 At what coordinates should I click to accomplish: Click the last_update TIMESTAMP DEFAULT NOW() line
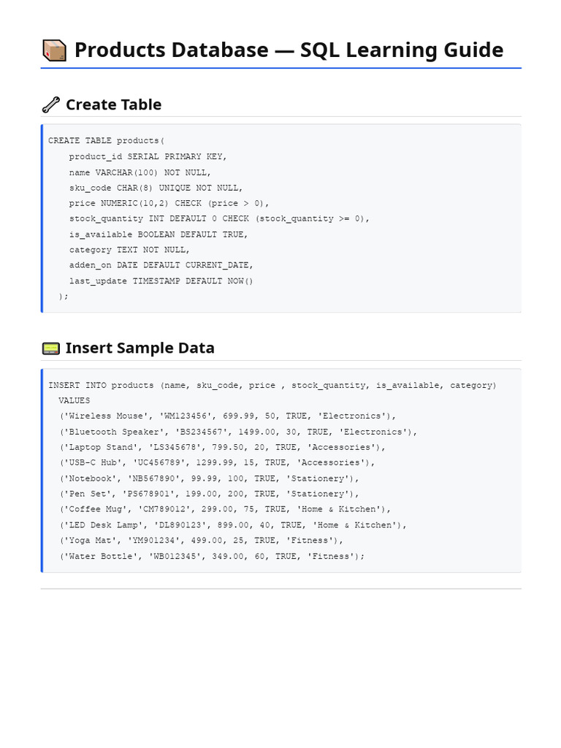coord(161,281)
